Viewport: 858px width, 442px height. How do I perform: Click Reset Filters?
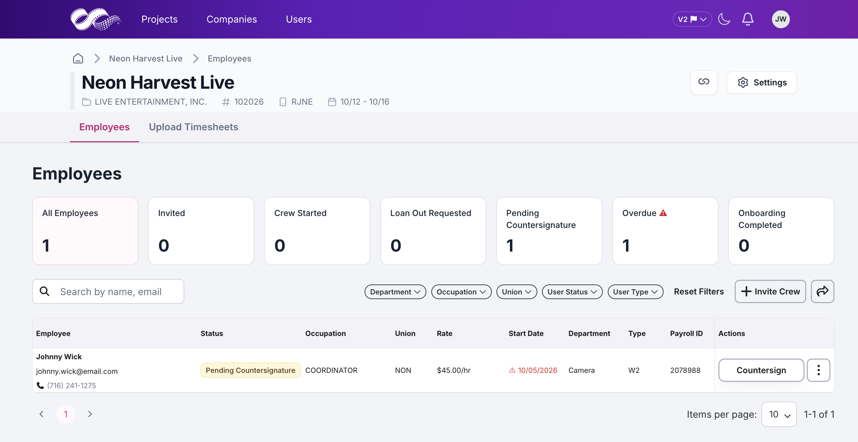698,291
